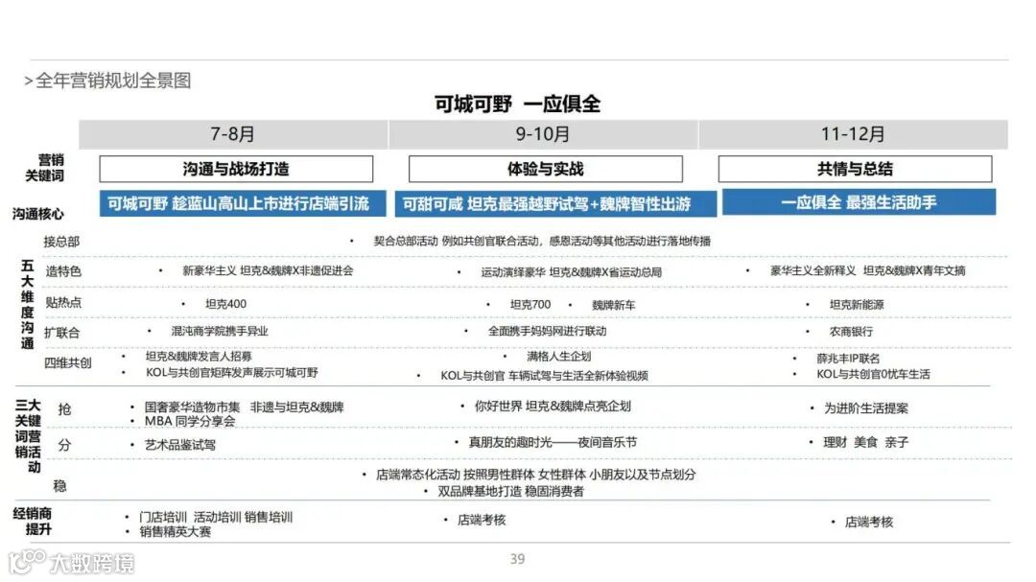The image size is (1036, 582).
Task: Click the '9-10月' column header
Action: 542,134
